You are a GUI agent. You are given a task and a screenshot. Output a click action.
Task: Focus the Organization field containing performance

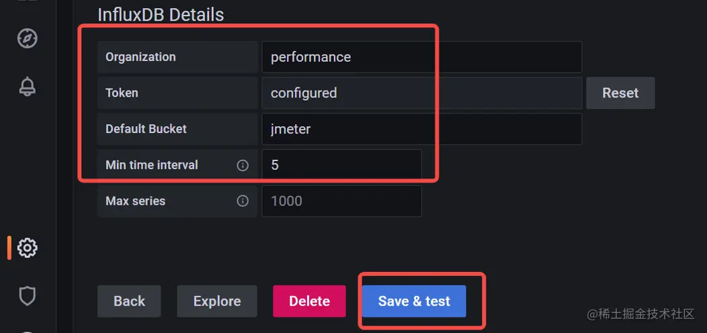pyautogui.click(x=421, y=57)
